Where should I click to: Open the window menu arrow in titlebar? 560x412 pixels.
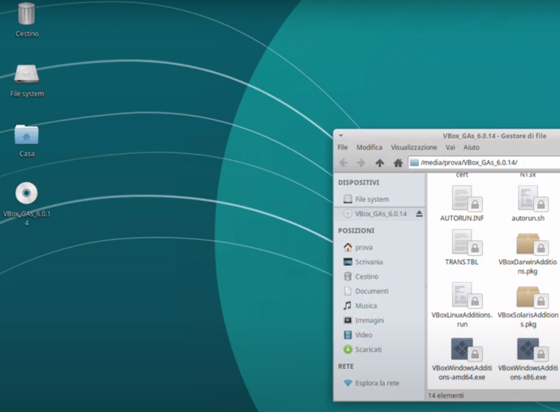(x=341, y=136)
